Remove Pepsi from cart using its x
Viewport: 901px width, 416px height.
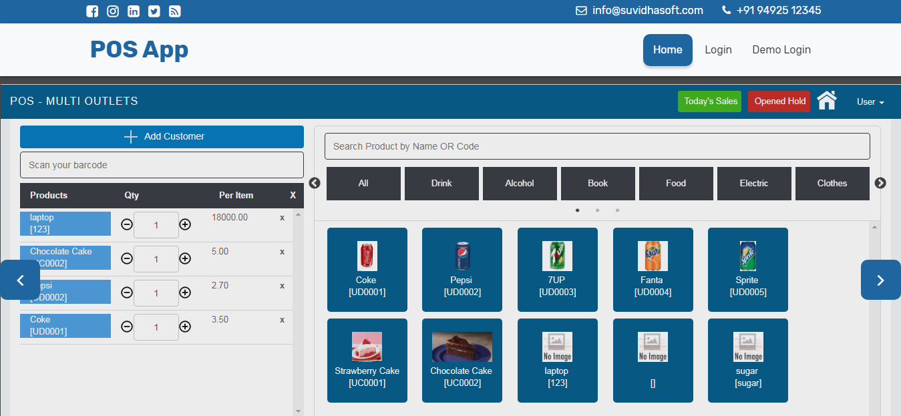pyautogui.click(x=282, y=285)
